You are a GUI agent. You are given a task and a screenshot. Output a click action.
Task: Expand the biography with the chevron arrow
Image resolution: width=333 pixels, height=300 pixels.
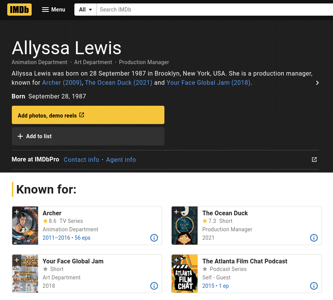(x=317, y=83)
